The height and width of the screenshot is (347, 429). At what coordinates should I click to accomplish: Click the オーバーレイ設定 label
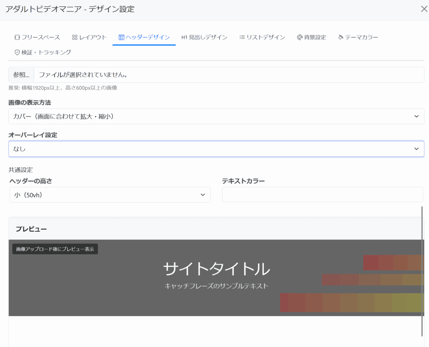point(33,135)
